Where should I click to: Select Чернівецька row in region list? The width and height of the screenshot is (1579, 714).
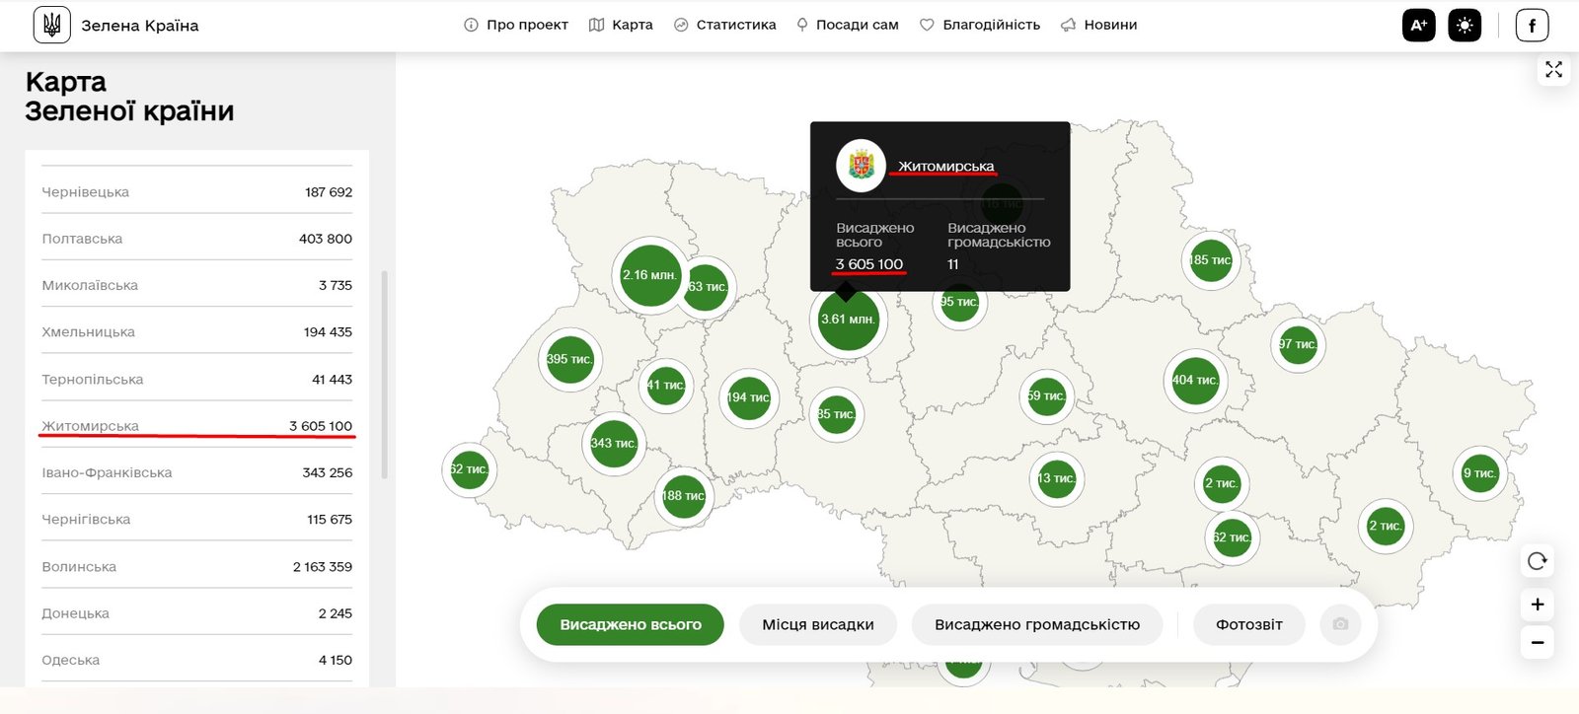(x=197, y=191)
